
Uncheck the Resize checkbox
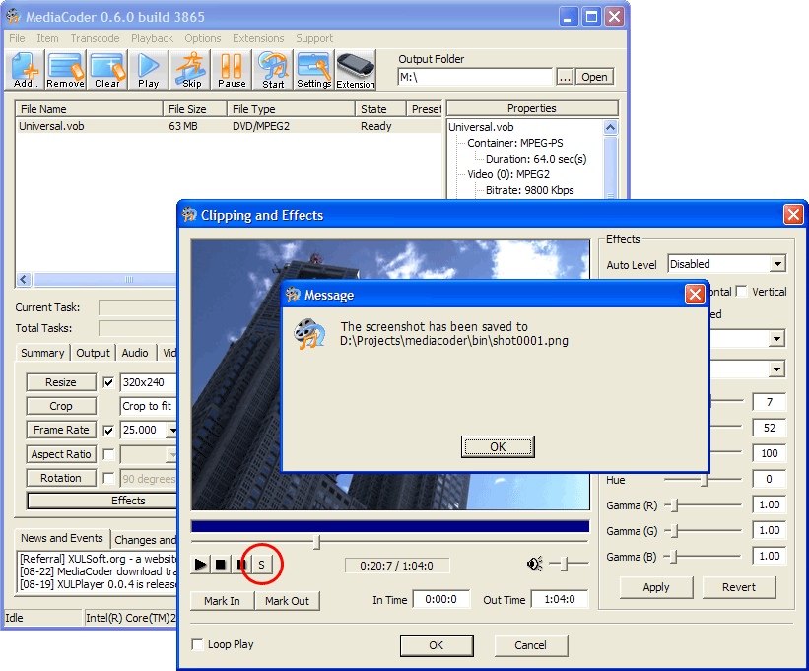coord(108,382)
